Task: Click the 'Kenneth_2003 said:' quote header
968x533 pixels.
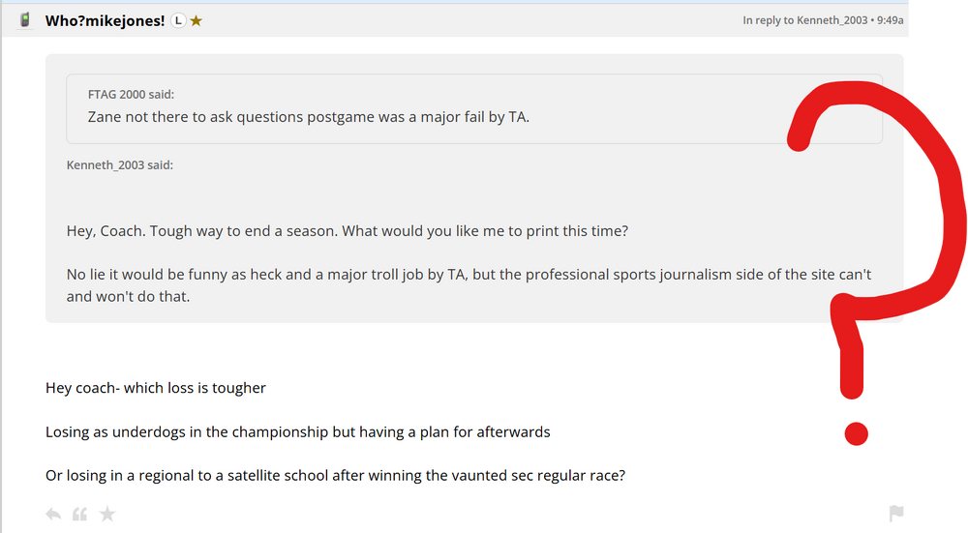Action: click(119, 164)
